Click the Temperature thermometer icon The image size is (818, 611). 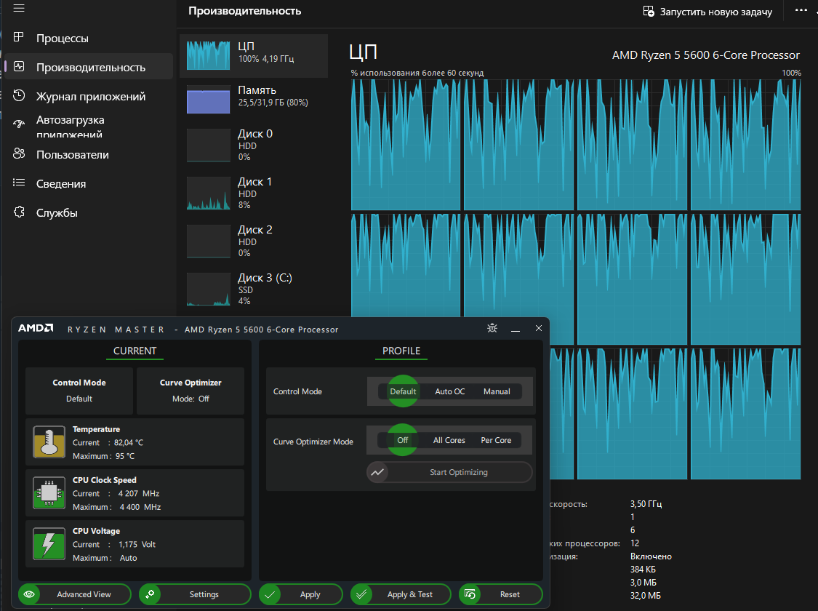[x=49, y=442]
